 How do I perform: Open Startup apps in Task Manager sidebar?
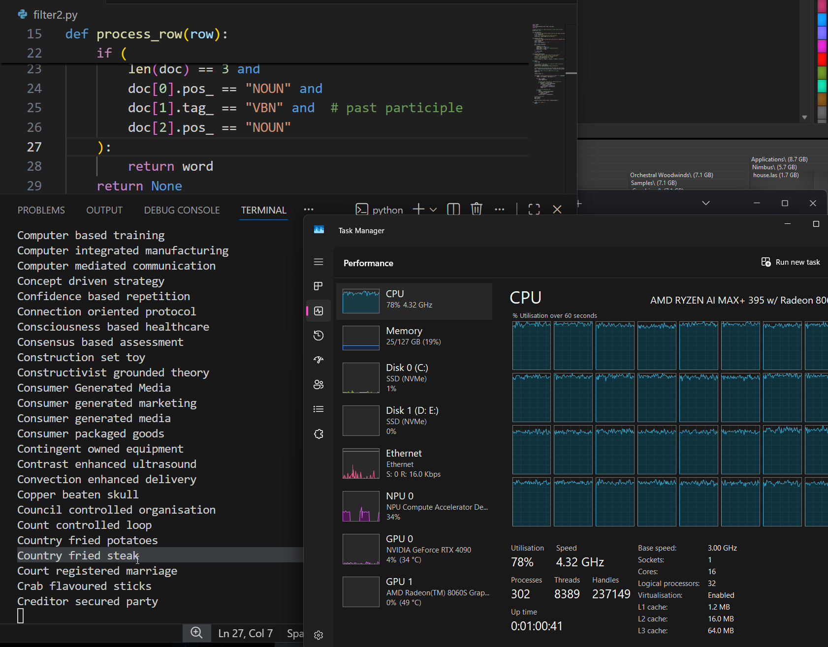(x=318, y=360)
